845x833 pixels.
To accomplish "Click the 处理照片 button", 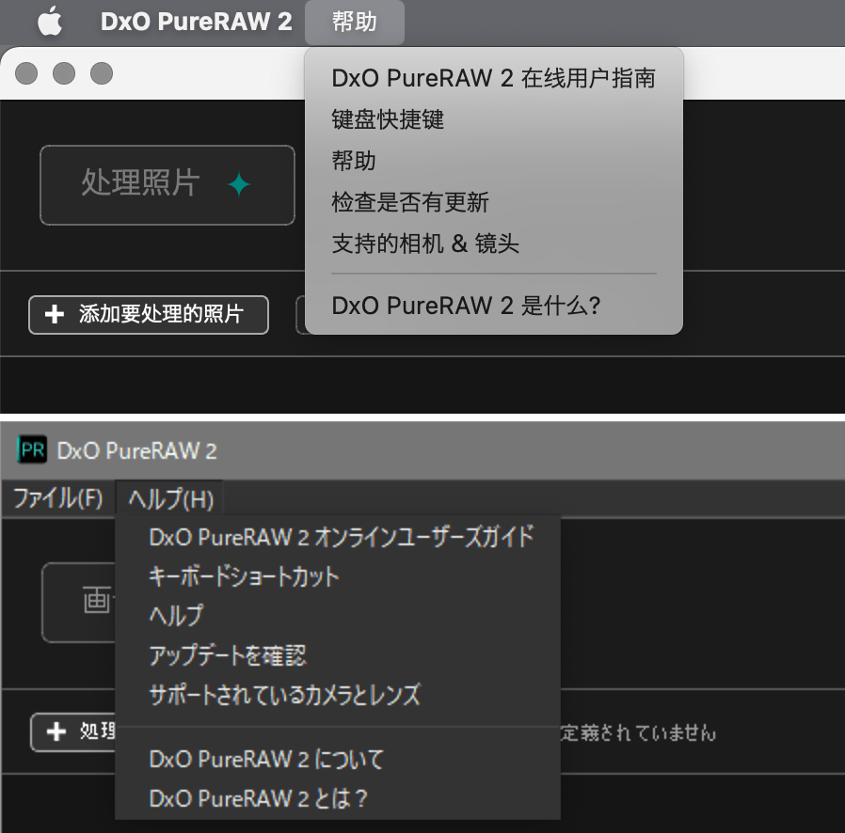I will coord(167,184).
